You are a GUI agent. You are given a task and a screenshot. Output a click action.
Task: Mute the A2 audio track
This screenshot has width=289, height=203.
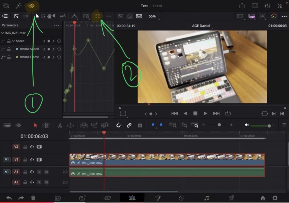(47, 182)
